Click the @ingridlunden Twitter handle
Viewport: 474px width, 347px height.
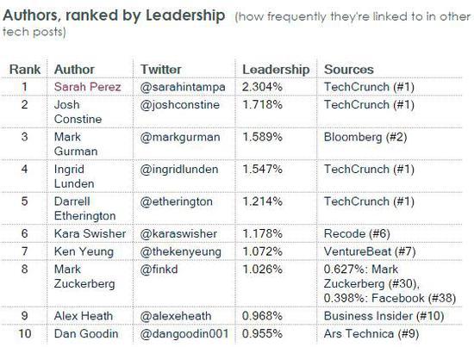(x=179, y=169)
